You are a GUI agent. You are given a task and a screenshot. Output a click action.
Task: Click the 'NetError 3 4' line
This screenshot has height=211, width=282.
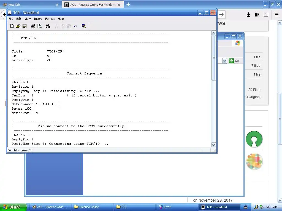tap(25, 113)
